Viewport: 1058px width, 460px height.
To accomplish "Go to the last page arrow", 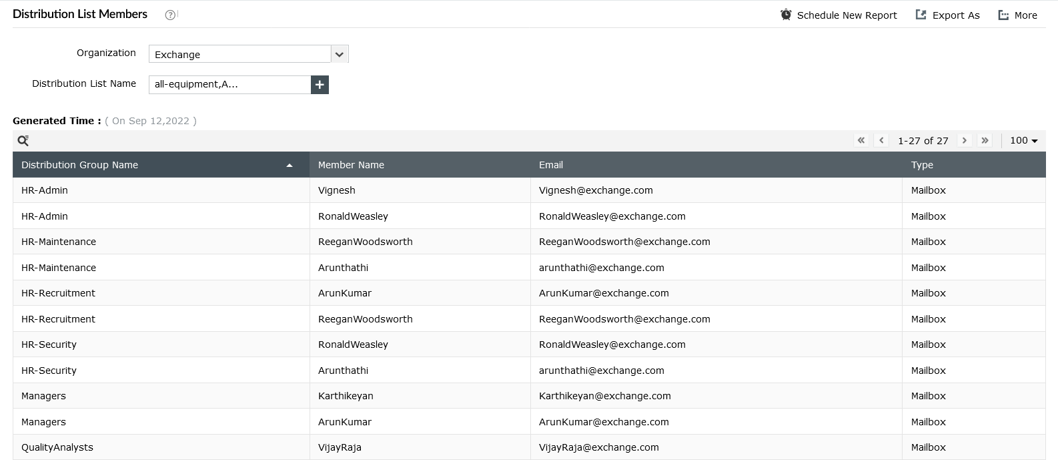I will tap(985, 140).
